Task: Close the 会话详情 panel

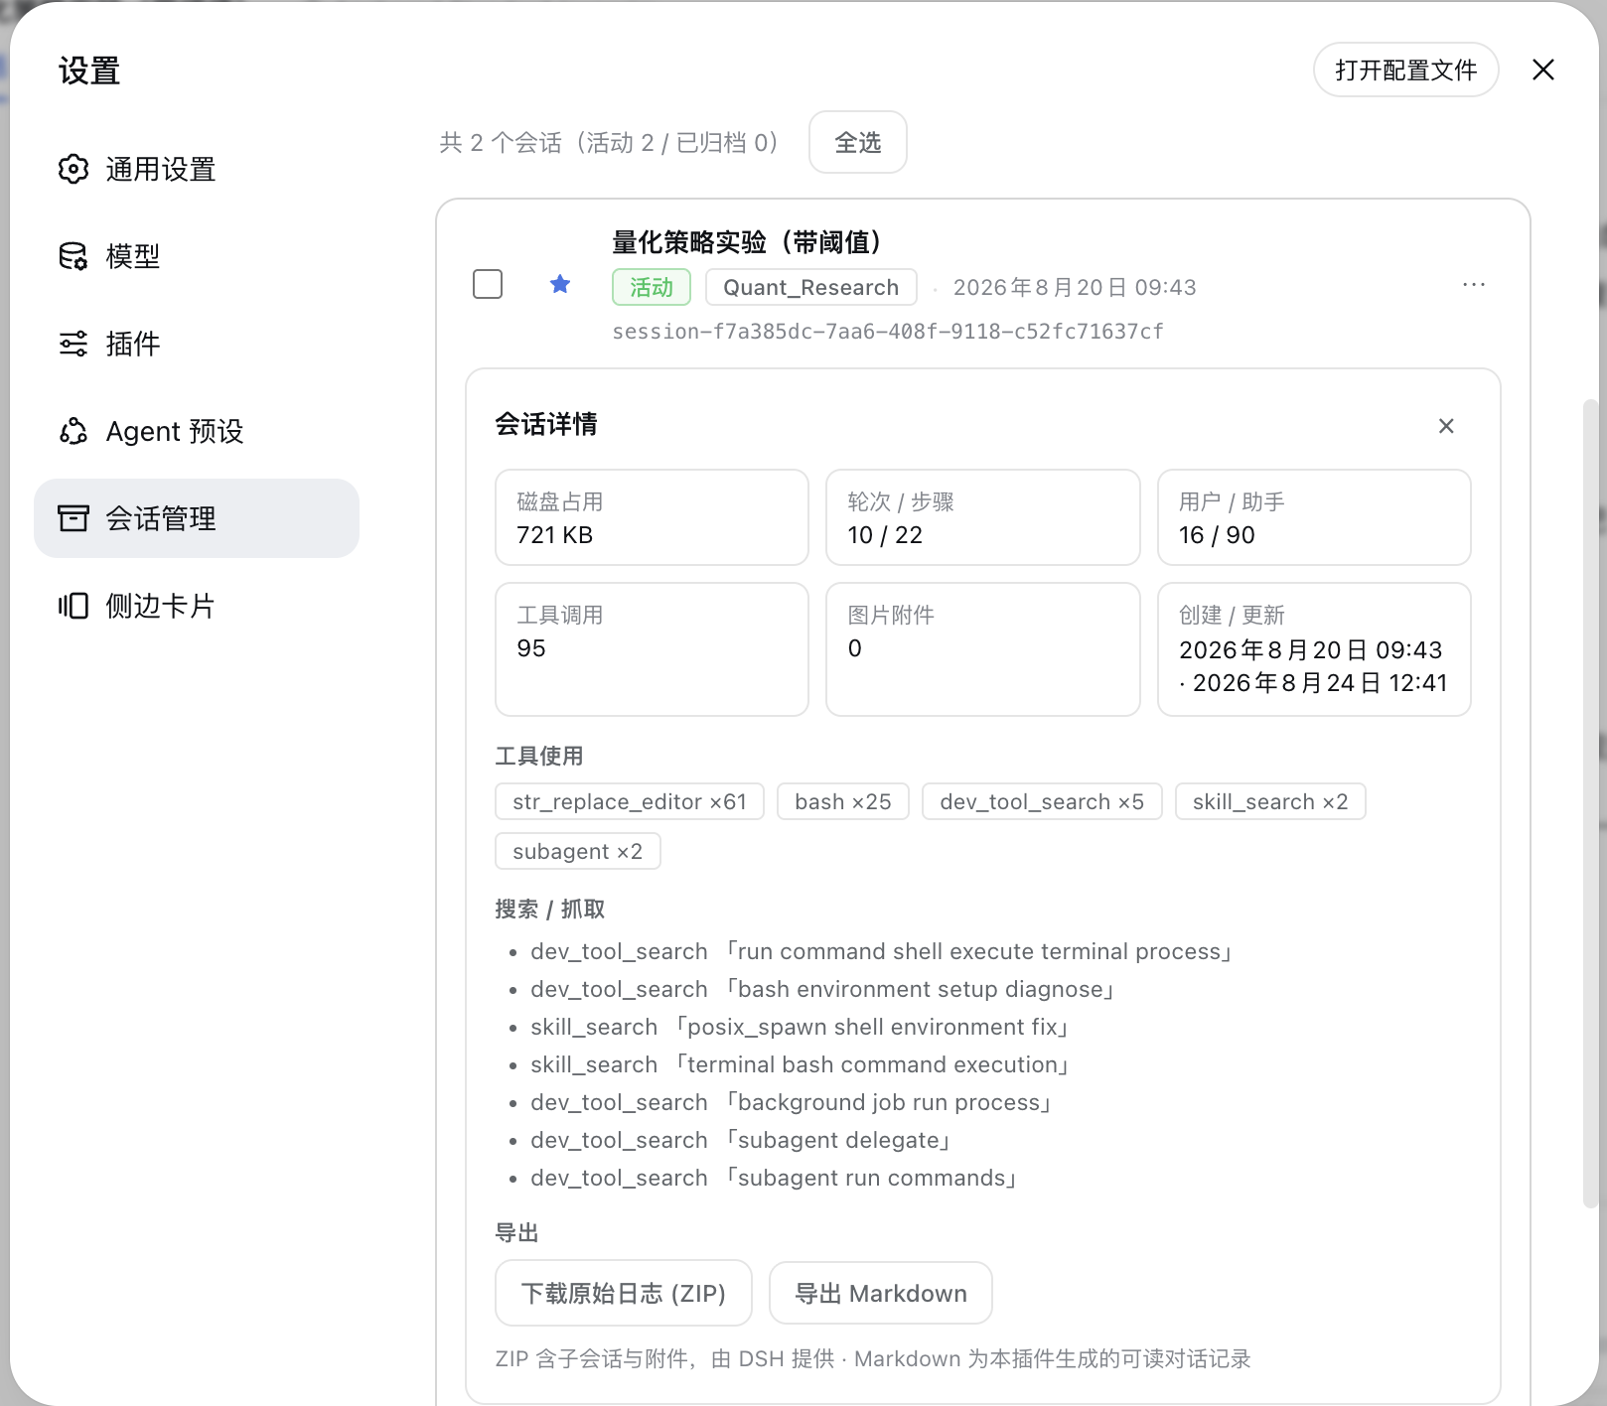Action: click(x=1446, y=426)
